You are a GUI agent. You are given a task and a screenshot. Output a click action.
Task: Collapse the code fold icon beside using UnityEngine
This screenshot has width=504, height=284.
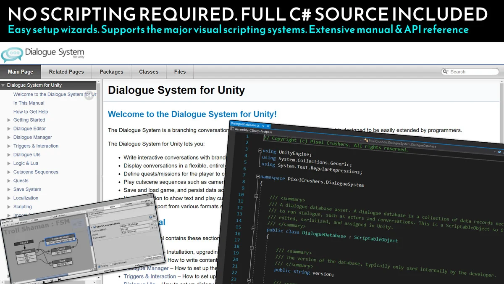pos(260,151)
